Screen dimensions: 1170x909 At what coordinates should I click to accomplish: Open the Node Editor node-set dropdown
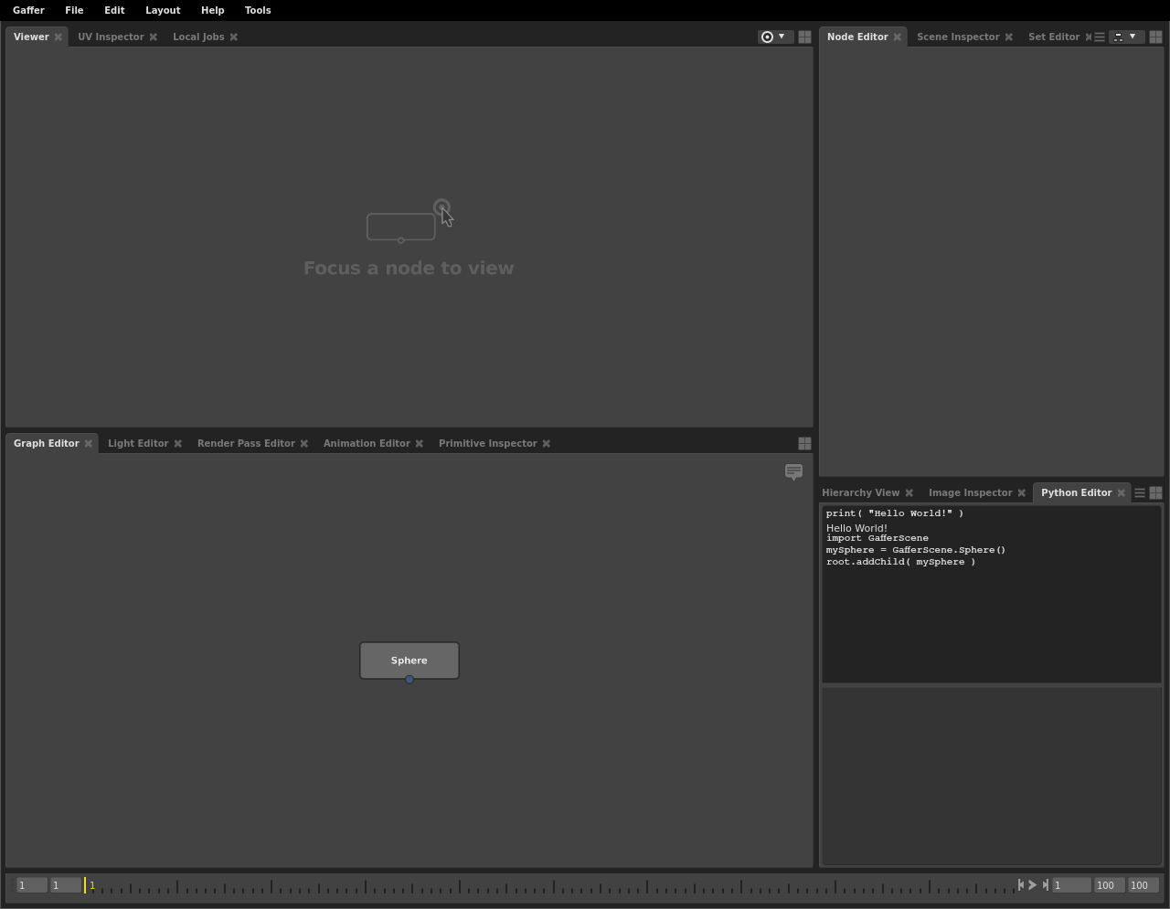tap(1125, 37)
